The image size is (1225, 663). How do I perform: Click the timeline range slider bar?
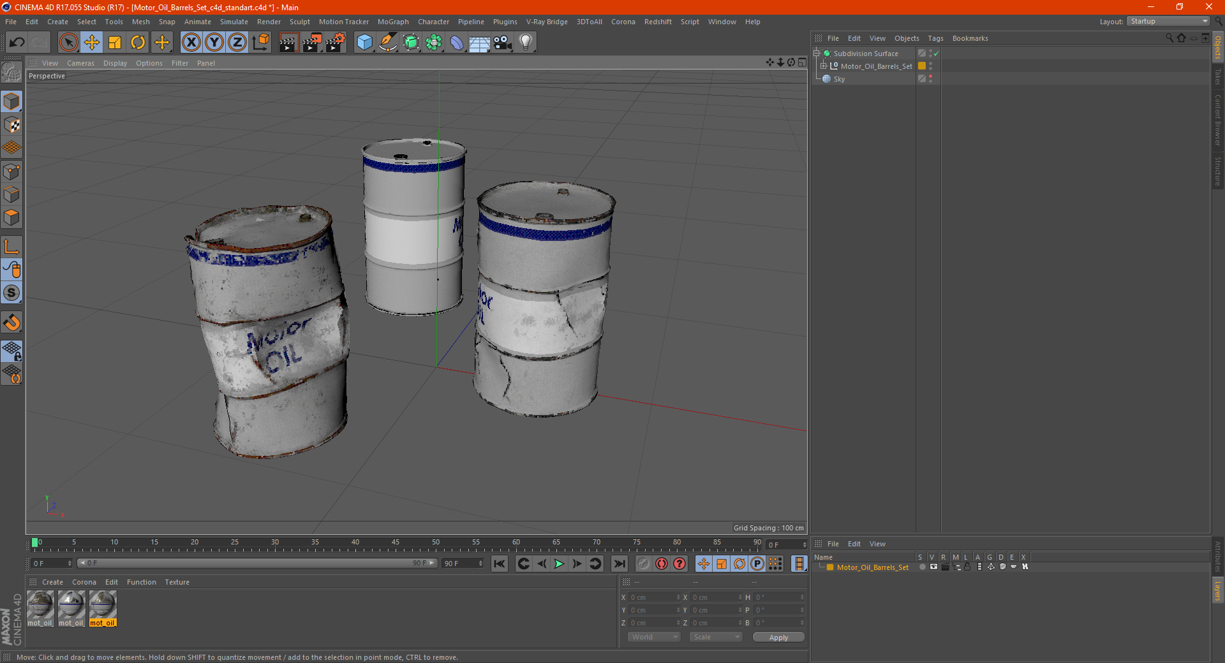pos(256,563)
